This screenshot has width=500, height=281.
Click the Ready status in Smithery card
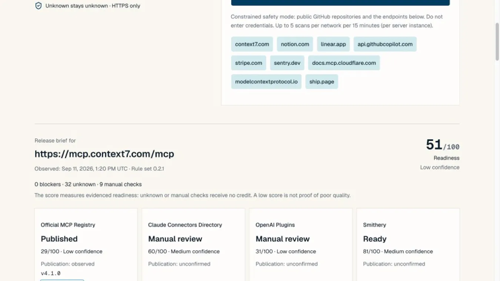[x=375, y=239]
